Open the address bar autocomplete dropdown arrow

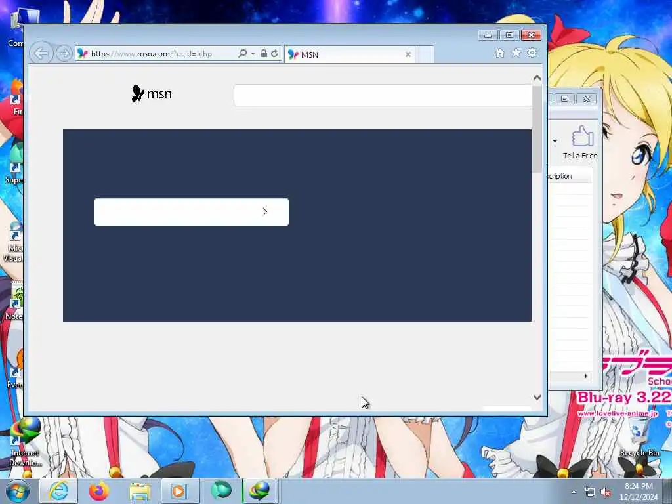pyautogui.click(x=253, y=54)
